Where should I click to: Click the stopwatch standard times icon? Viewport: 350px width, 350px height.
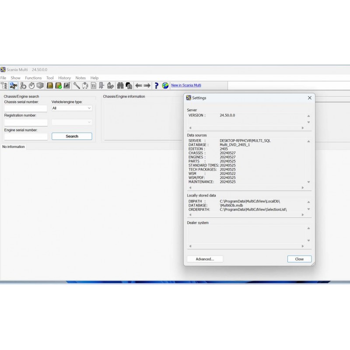32,86
